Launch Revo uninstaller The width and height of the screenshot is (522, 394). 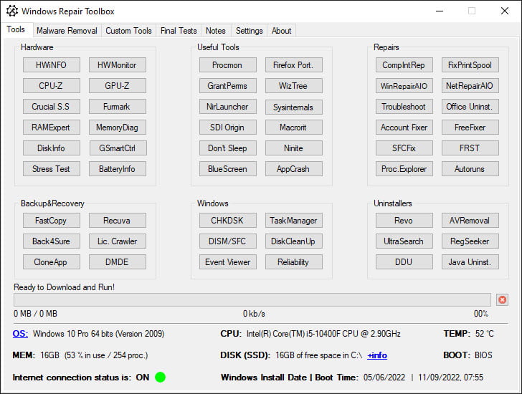[x=404, y=221]
